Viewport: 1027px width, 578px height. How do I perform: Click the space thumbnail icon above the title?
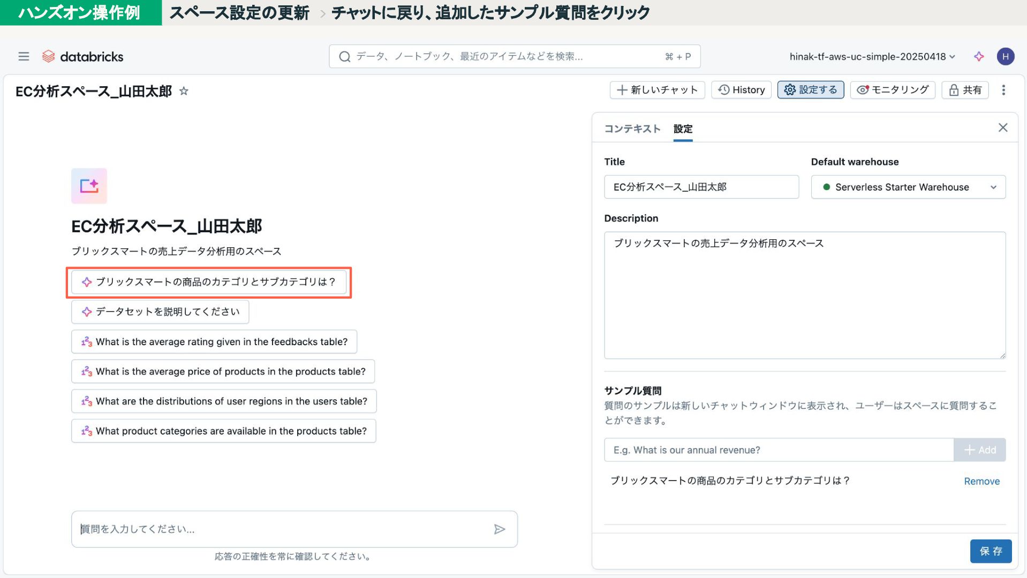[x=89, y=186]
